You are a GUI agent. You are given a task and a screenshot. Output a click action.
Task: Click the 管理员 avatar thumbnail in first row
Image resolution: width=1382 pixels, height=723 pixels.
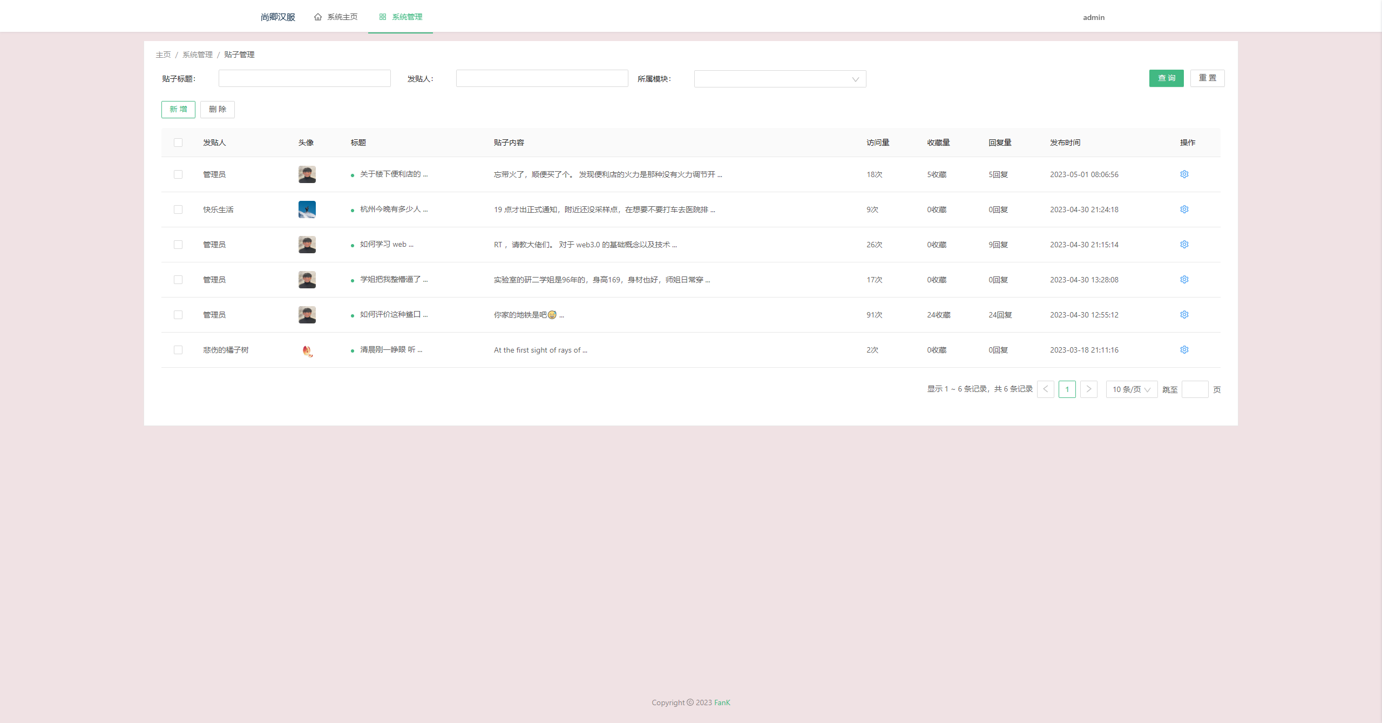click(307, 174)
